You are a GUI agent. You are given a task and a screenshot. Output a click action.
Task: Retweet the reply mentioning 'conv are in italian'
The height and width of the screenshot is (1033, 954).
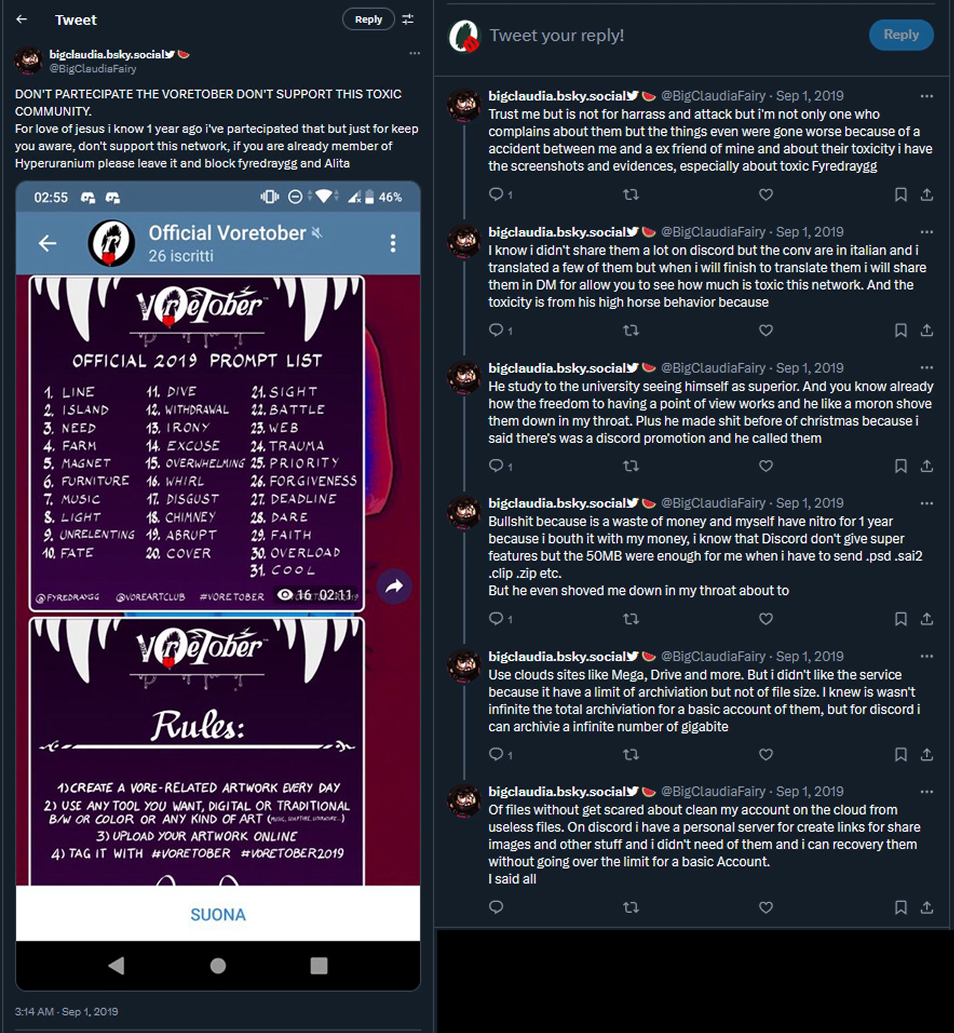click(631, 331)
